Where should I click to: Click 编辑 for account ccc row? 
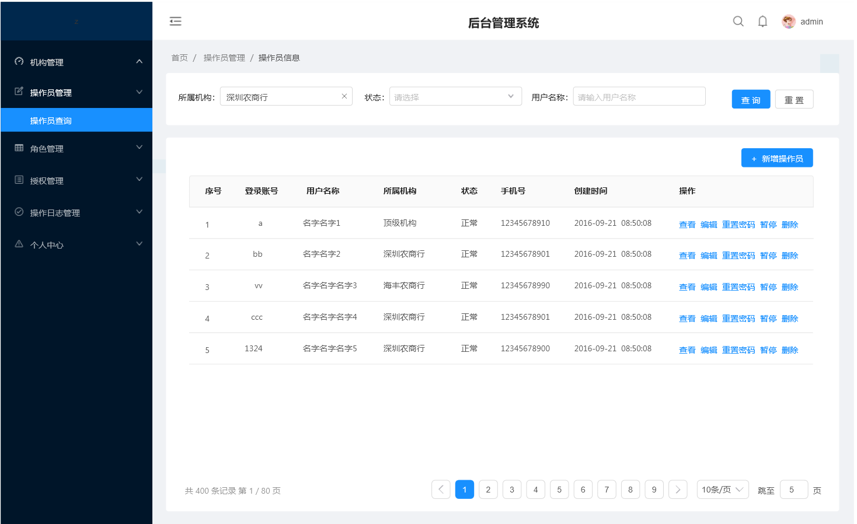(709, 319)
